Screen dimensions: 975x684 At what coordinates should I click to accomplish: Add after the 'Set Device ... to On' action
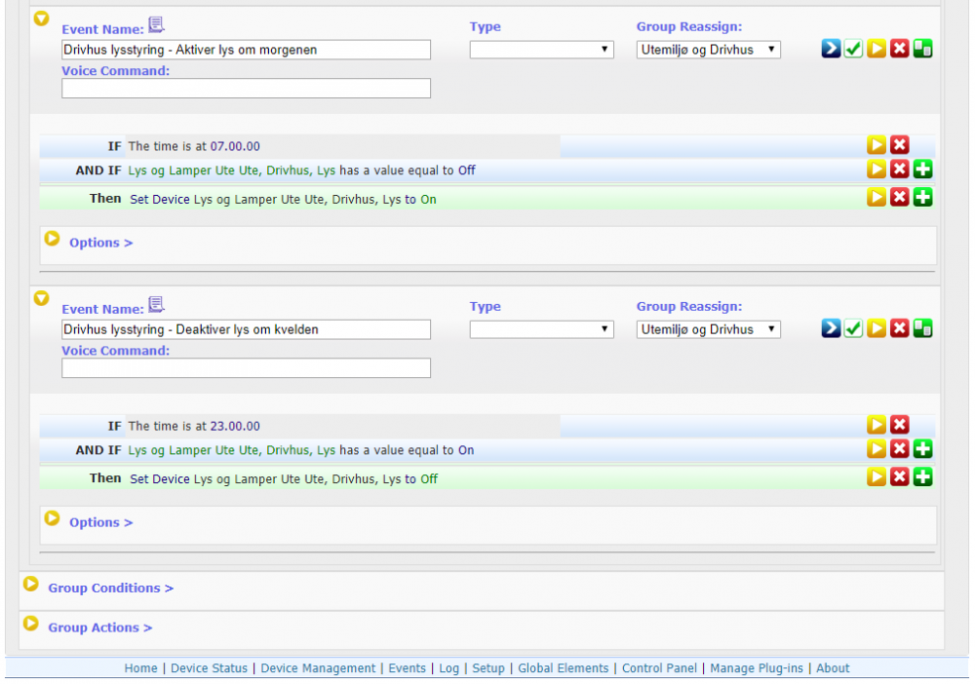[922, 198]
